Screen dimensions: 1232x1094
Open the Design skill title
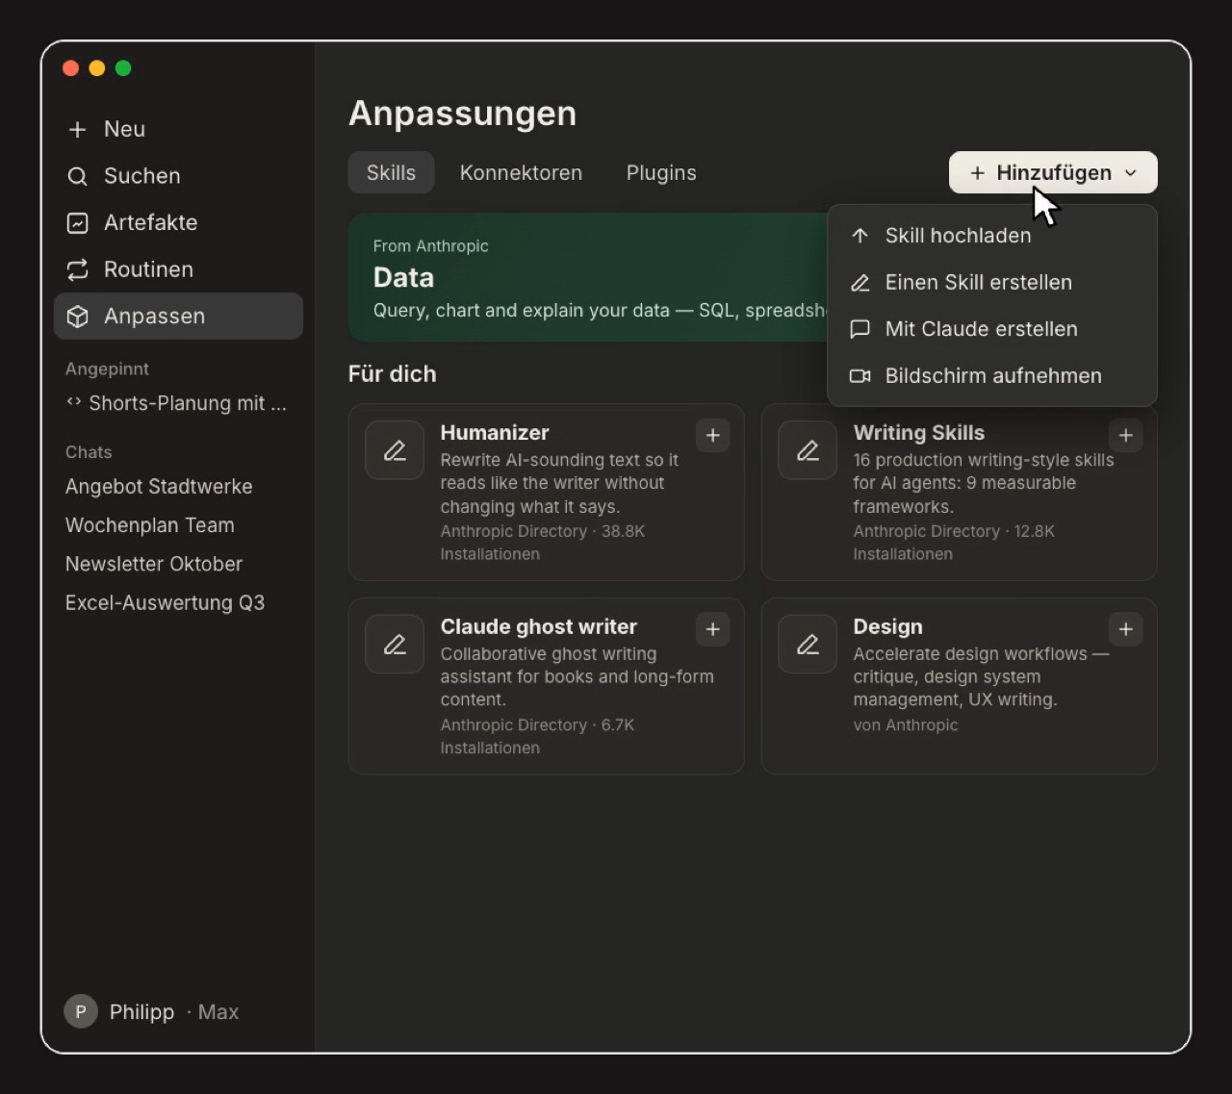(x=887, y=627)
